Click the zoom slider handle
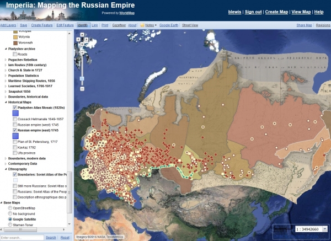This screenshot has width=331, height=241. pyautogui.click(x=82, y=79)
